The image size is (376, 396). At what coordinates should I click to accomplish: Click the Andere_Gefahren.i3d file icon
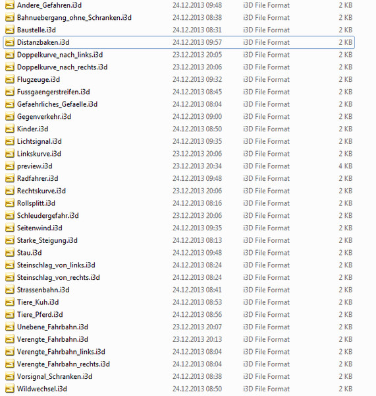10,5
